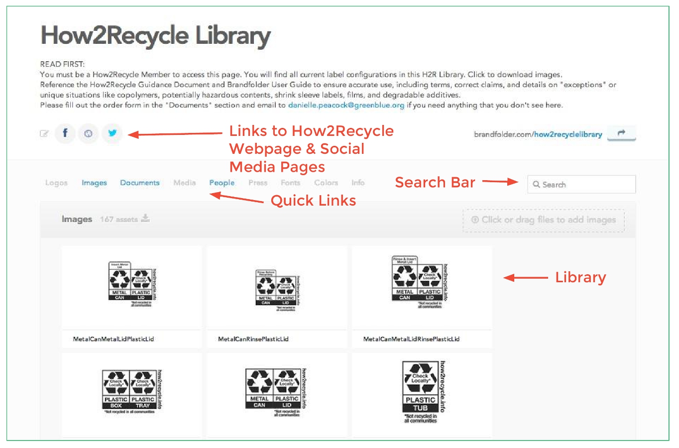The width and height of the screenshot is (679, 448).
Task: Select the PLASTIC TUB label thumbnail
Action: click(422, 393)
